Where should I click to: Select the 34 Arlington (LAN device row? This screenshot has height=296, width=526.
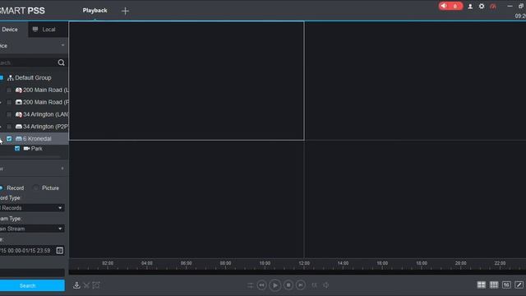pyautogui.click(x=35, y=114)
